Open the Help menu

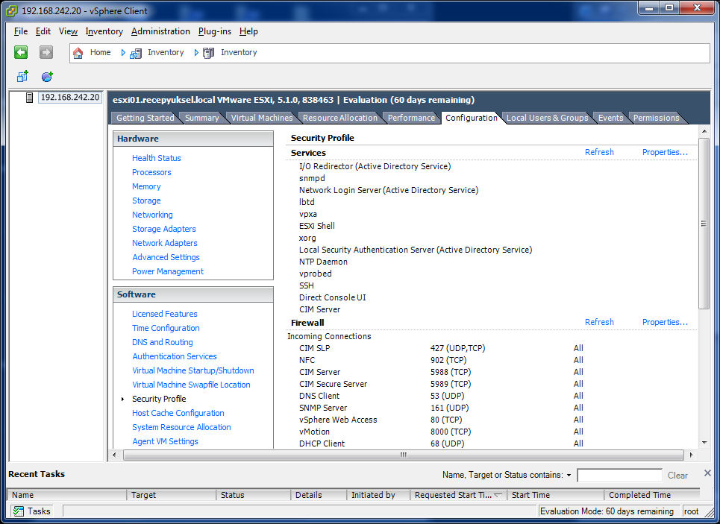tap(248, 31)
